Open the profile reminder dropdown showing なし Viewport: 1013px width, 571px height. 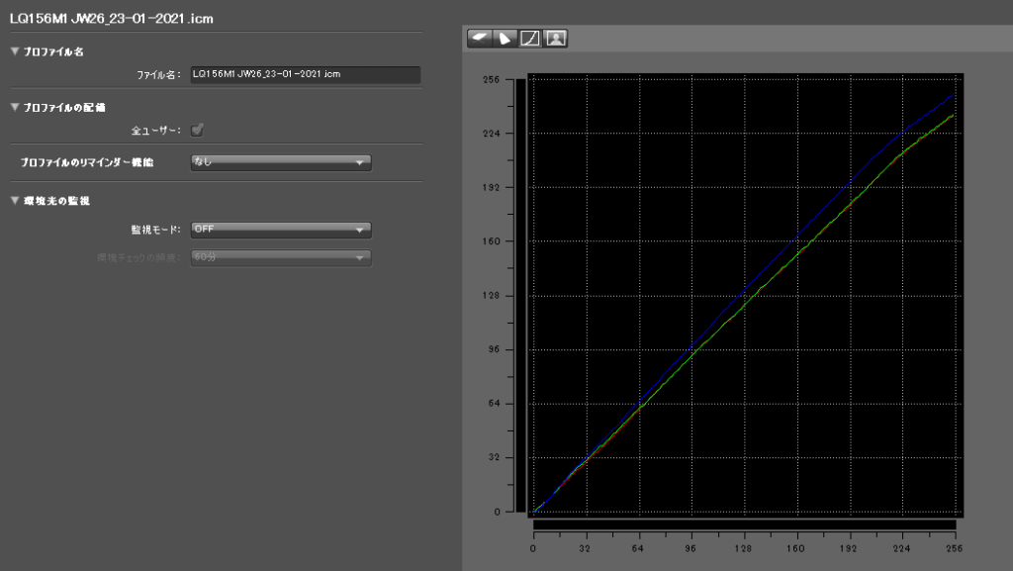(281, 162)
